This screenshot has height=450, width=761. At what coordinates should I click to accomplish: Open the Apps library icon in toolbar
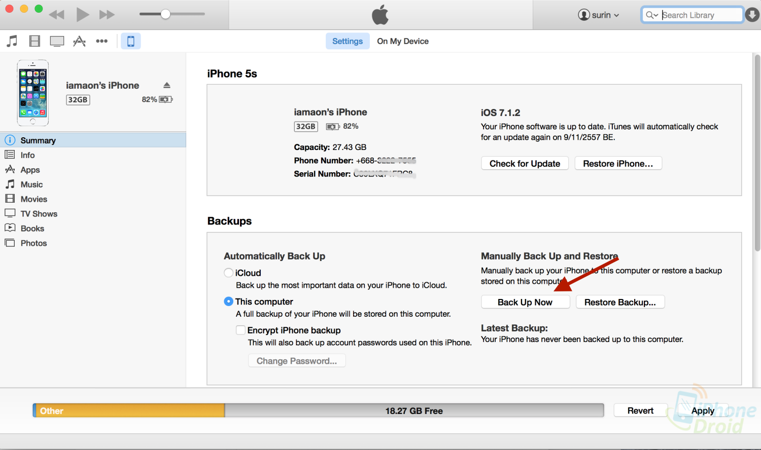(79, 41)
